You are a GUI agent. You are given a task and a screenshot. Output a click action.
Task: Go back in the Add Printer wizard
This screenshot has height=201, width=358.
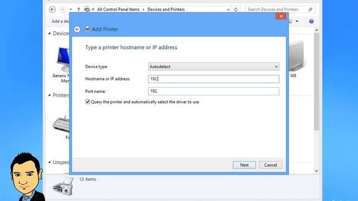click(77, 30)
